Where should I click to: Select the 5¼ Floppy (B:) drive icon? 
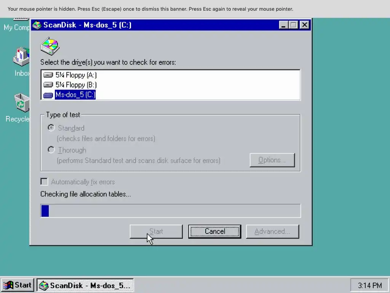(48, 85)
